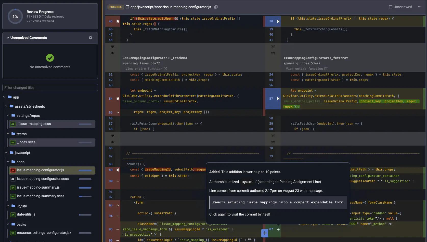This screenshot has height=242, width=427.
Task: Click the first expand-lines icon under left line 68
Action: point(113,136)
